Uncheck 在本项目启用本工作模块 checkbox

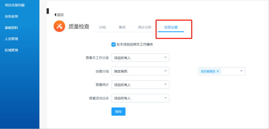coord(113,45)
